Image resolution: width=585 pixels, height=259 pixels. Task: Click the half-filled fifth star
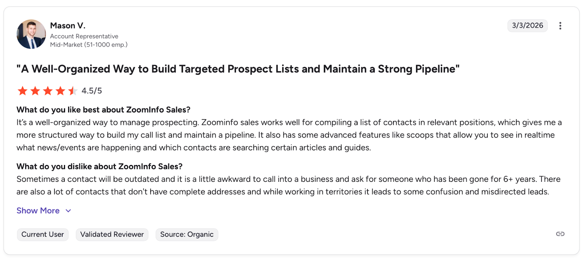pyautogui.click(x=72, y=91)
